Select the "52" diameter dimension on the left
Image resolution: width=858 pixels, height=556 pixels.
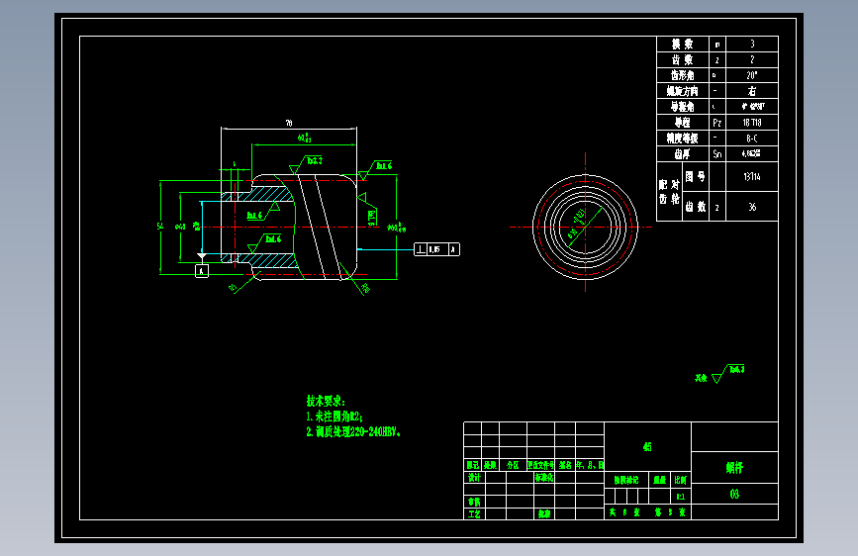[160, 226]
